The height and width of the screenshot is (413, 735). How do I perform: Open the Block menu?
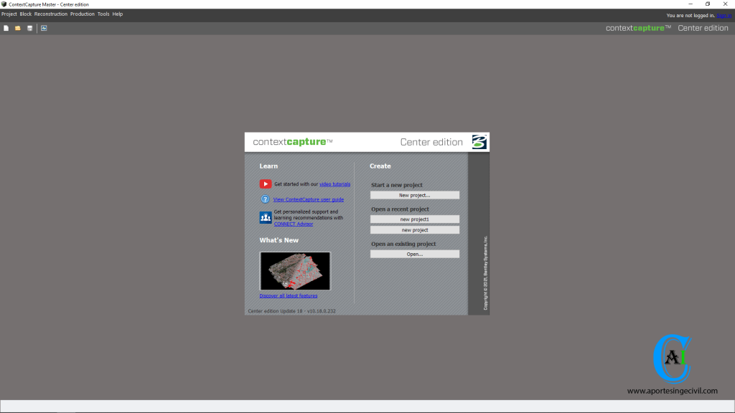coord(26,14)
